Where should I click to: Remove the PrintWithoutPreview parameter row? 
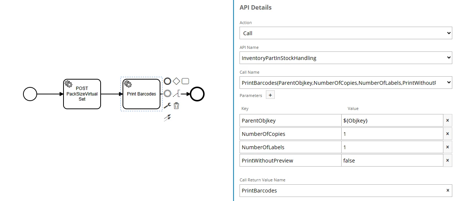click(x=447, y=160)
